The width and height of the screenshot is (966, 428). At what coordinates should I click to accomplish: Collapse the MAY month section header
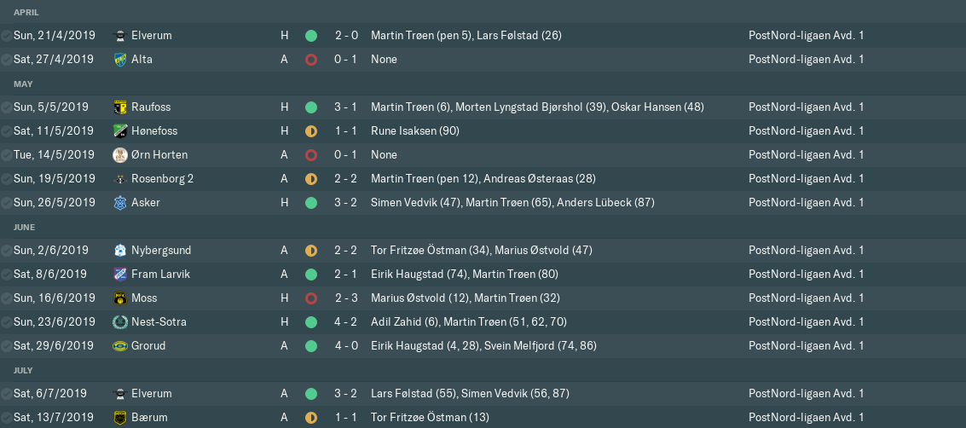click(x=22, y=84)
